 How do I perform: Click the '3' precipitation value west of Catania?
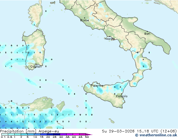[x=115, y=87]
